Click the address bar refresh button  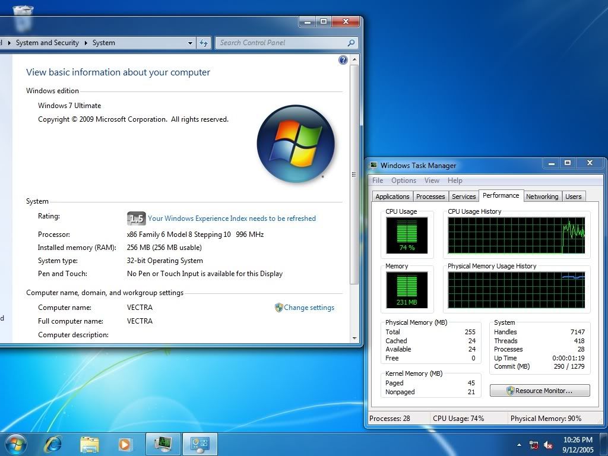click(x=204, y=43)
